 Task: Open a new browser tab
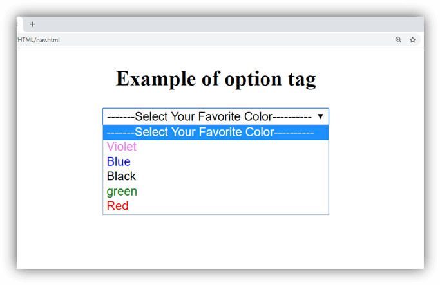coord(32,24)
